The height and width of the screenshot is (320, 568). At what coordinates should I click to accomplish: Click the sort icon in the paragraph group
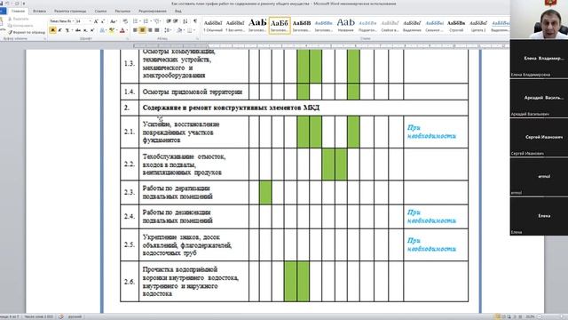point(185,21)
